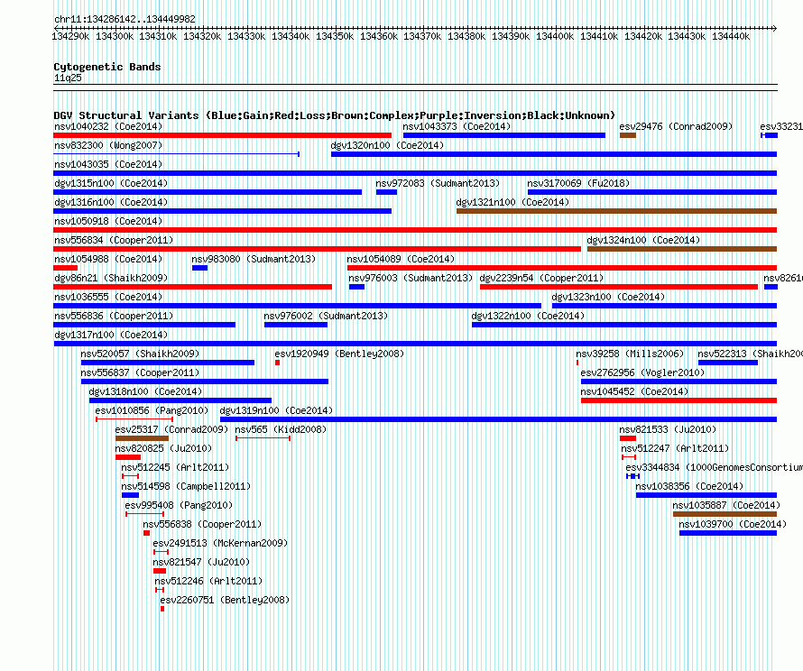Open the nsv556834 (Cooper2011) label
This screenshot has height=671, width=803.
[x=114, y=240]
